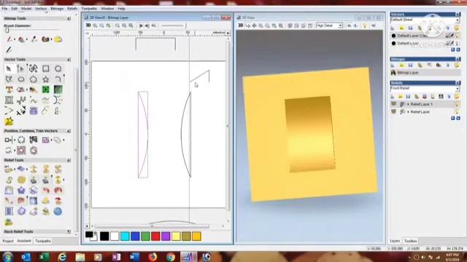Choose the Create Polygon vector tool
Viewport: 467px width, 262px height.
34,79
